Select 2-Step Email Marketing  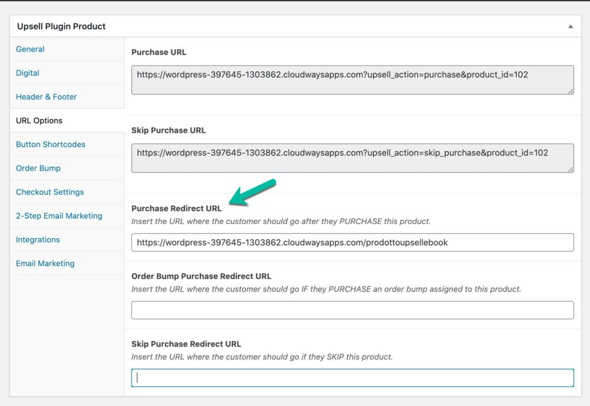[x=59, y=216]
